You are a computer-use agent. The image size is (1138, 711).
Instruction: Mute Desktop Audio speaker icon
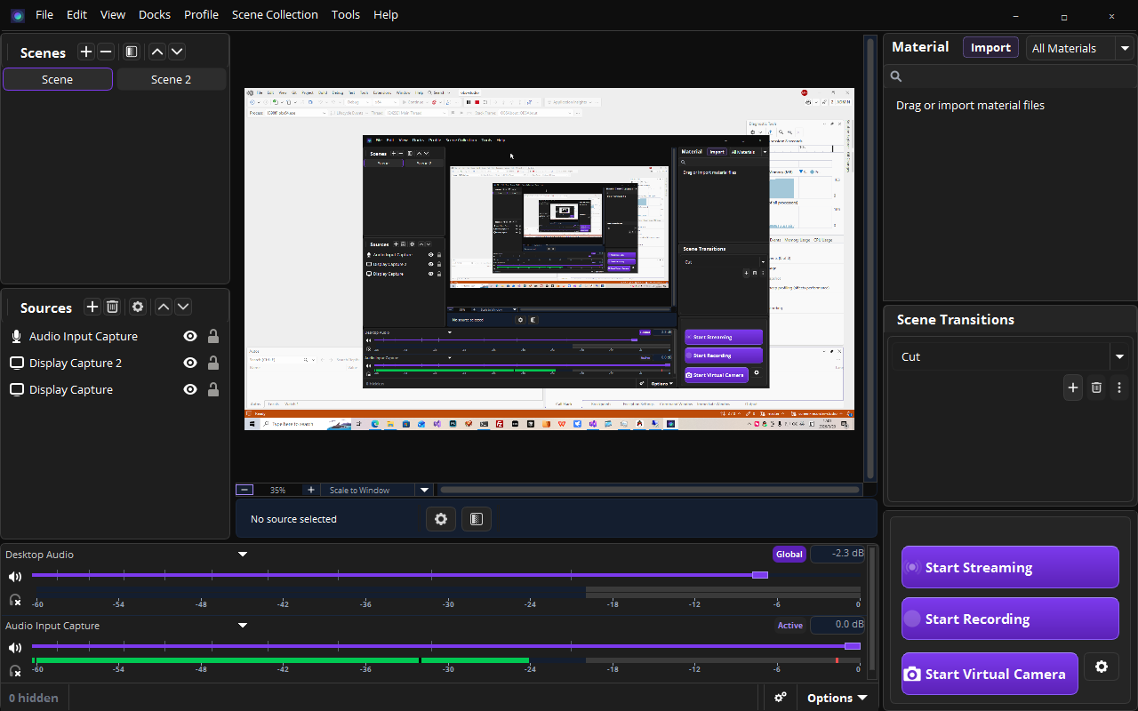click(x=14, y=576)
